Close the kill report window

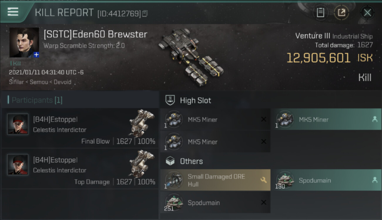coord(367,13)
